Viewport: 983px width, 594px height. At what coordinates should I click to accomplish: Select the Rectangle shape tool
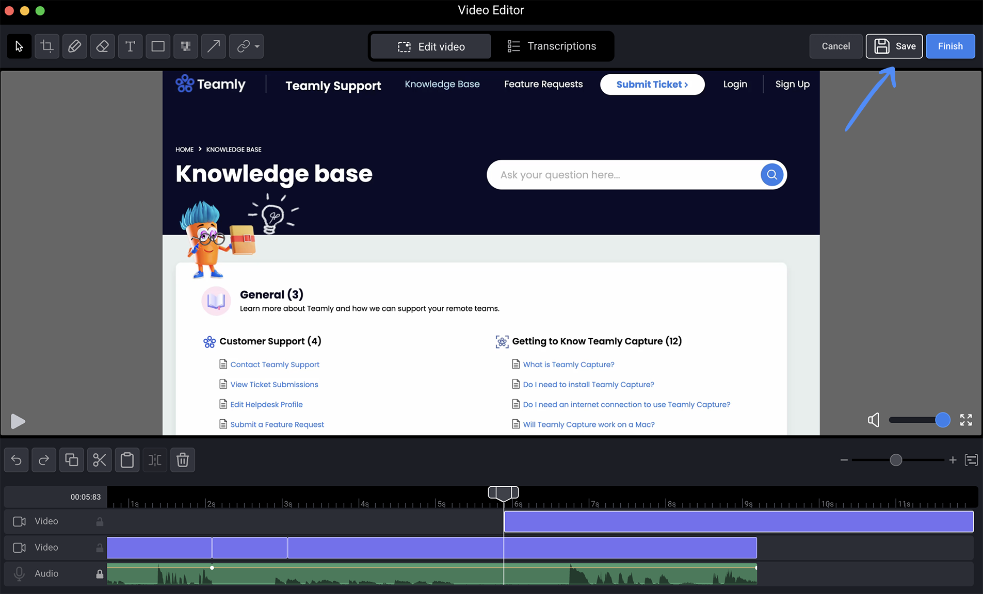[x=158, y=46]
